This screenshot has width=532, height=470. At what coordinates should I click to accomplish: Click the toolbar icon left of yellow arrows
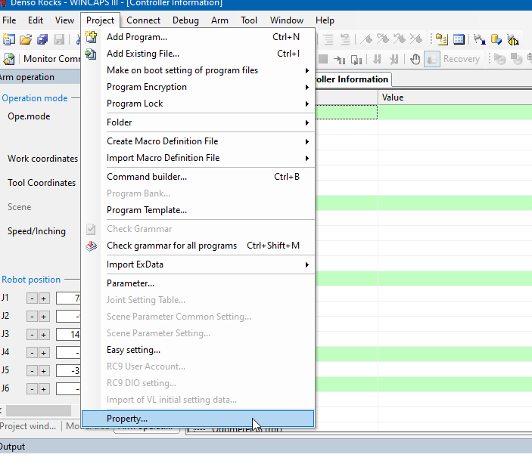coord(496,39)
